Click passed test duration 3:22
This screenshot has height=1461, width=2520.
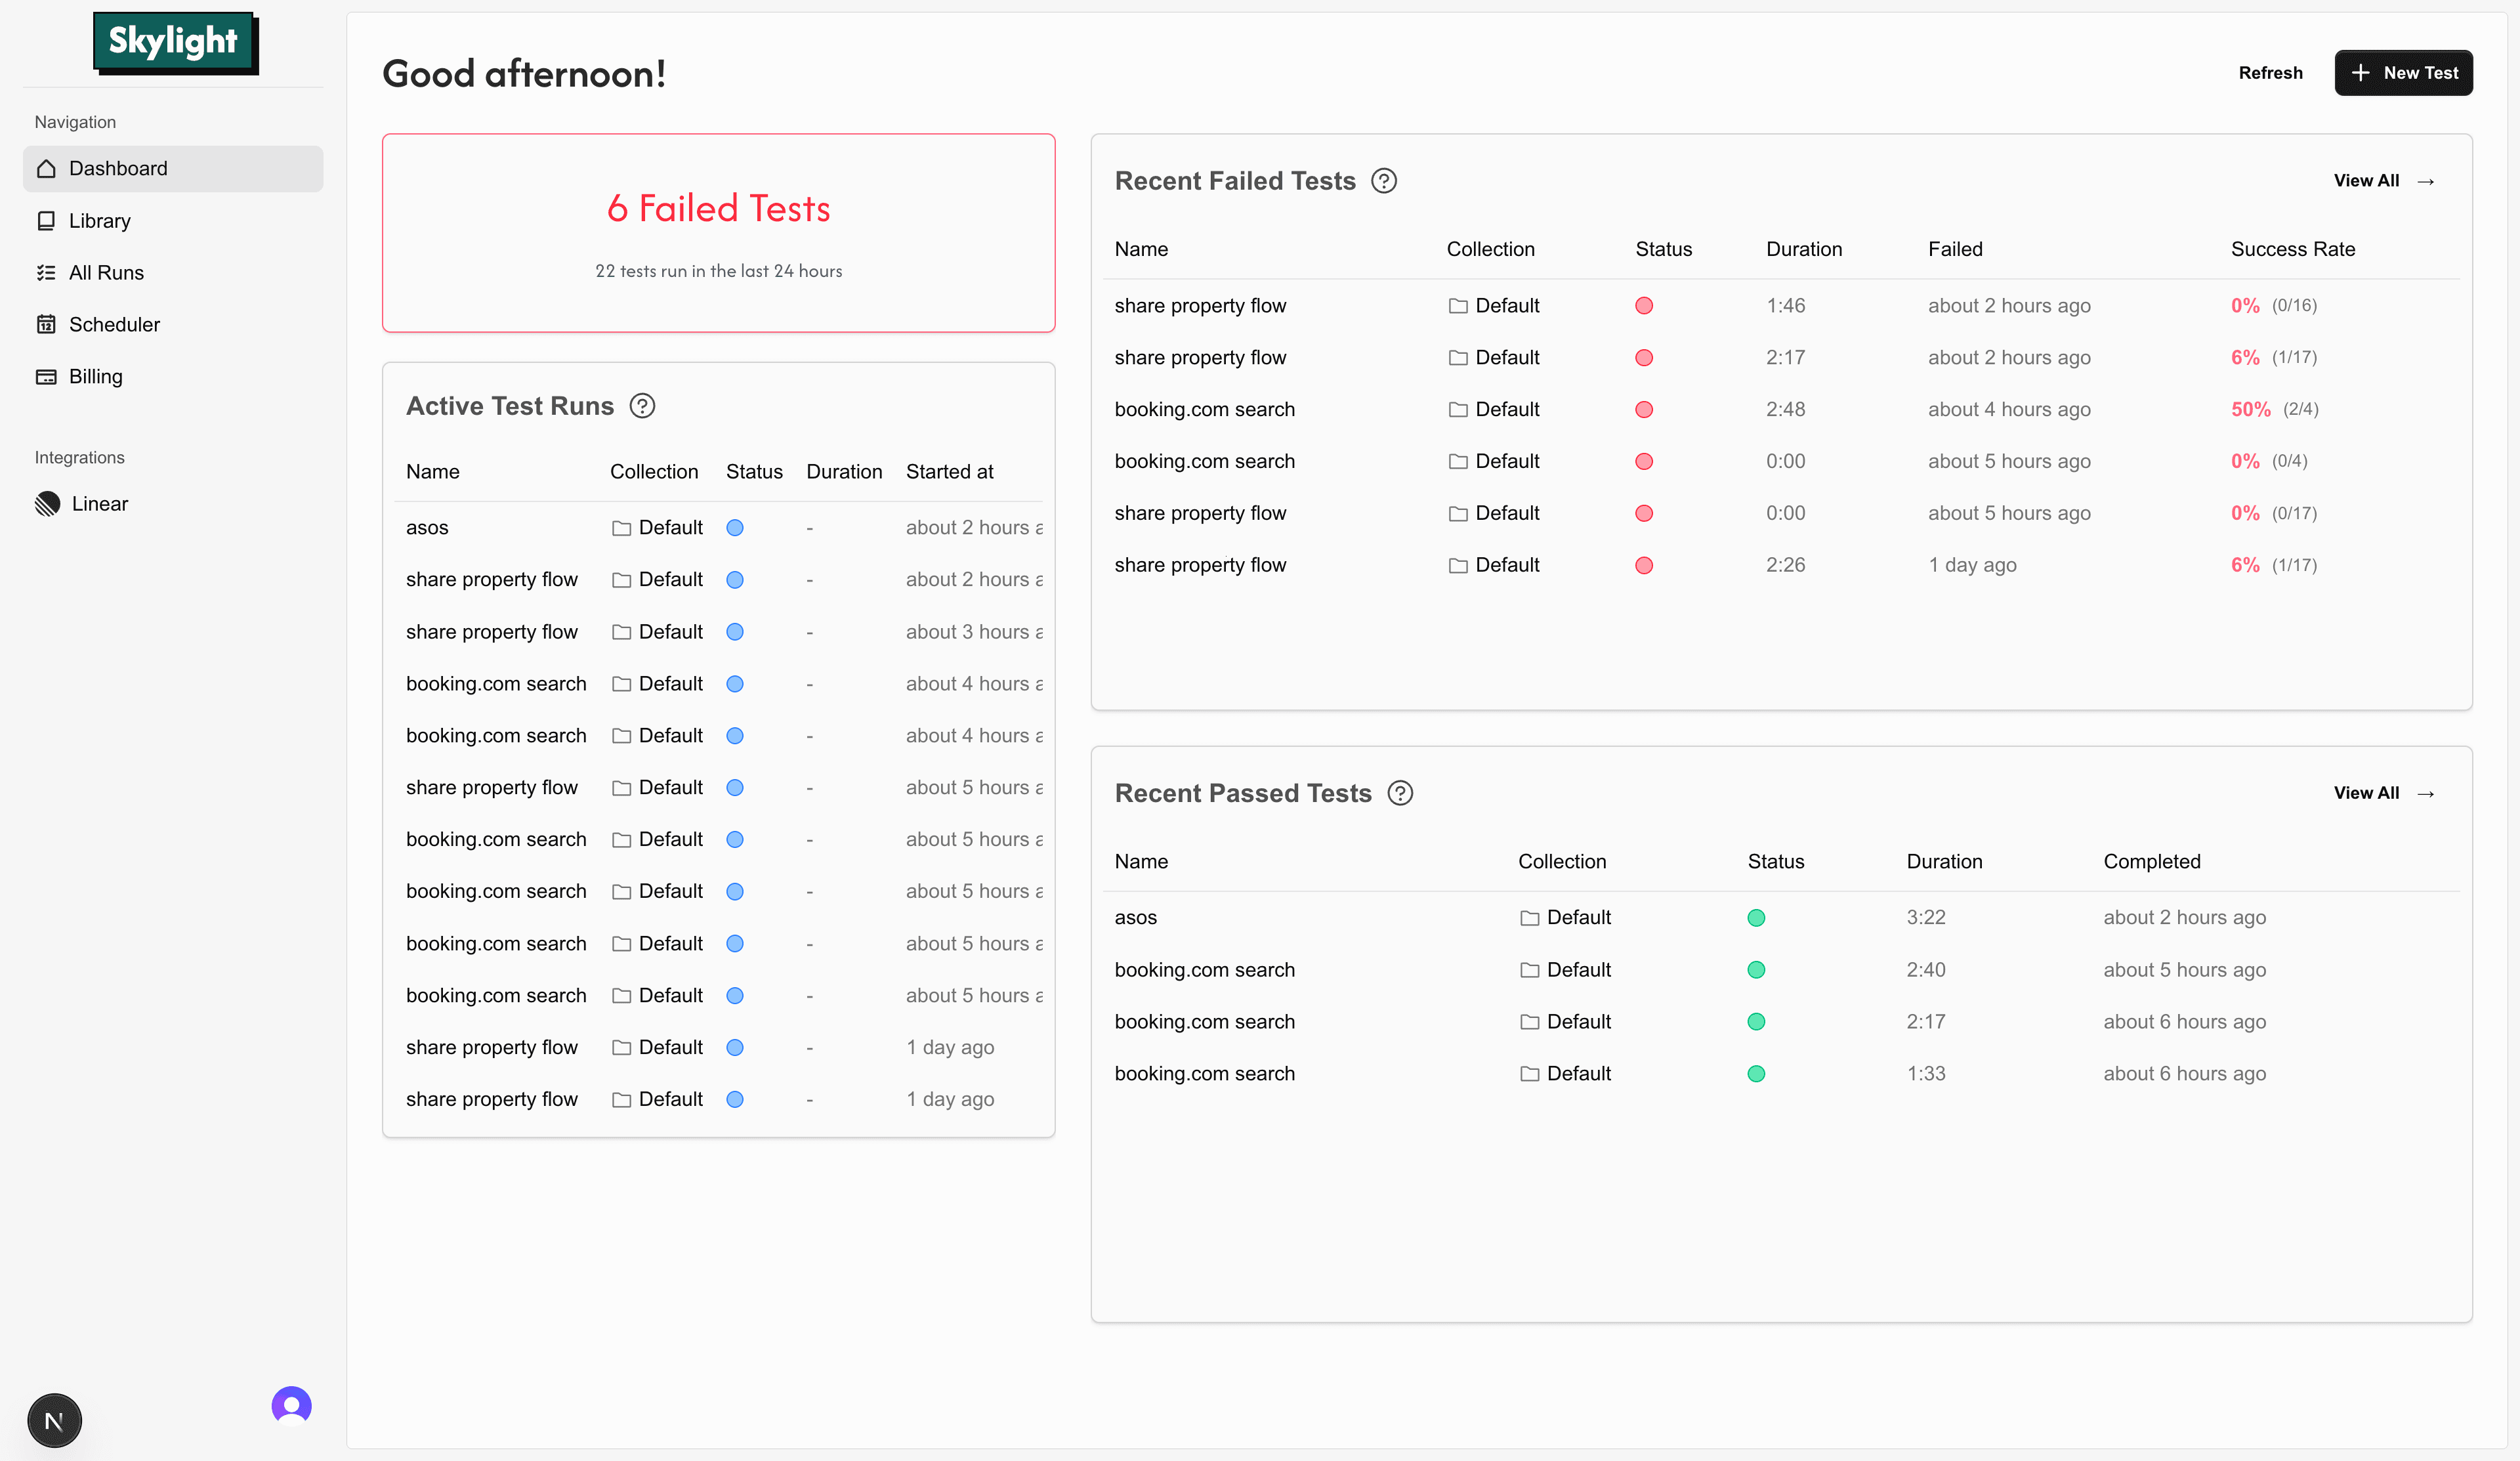point(1925,918)
